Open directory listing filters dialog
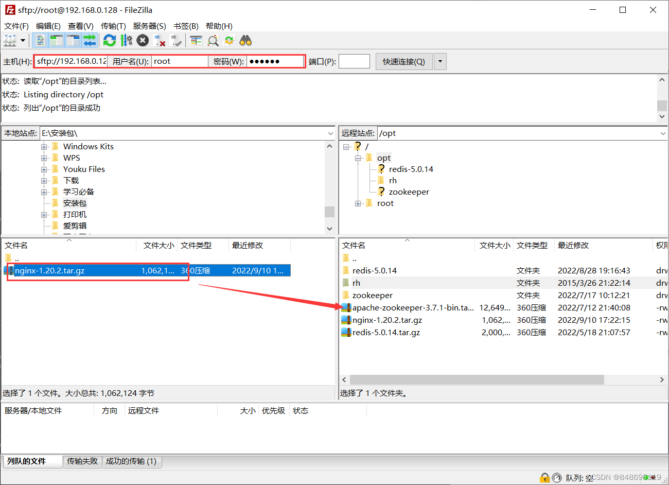 tap(196, 40)
